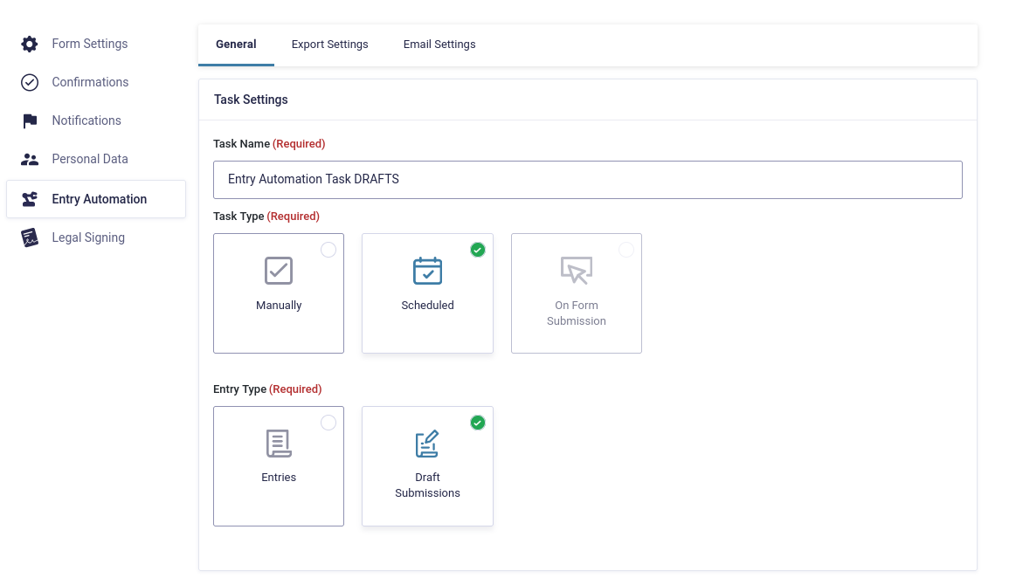Click the Scheduled calendar icon

pyautogui.click(x=427, y=271)
